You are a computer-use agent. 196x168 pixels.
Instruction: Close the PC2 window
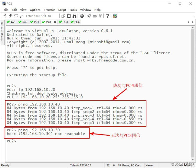[190, 4]
